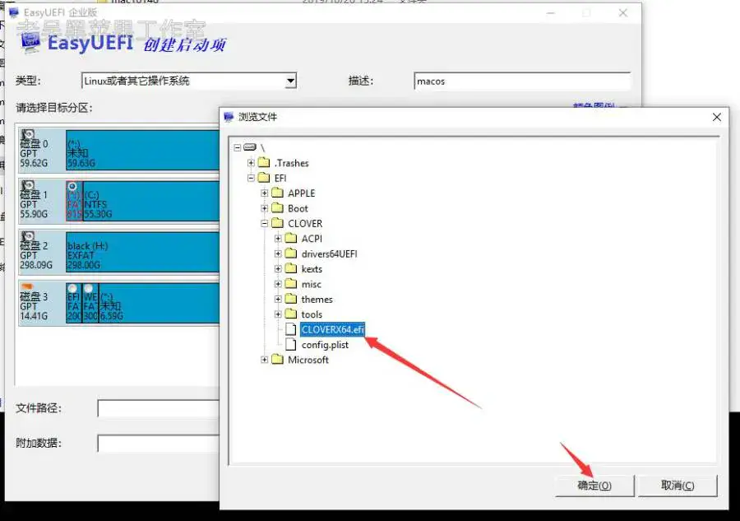Expand the kexts folder
The height and width of the screenshot is (521, 740).
point(278,269)
